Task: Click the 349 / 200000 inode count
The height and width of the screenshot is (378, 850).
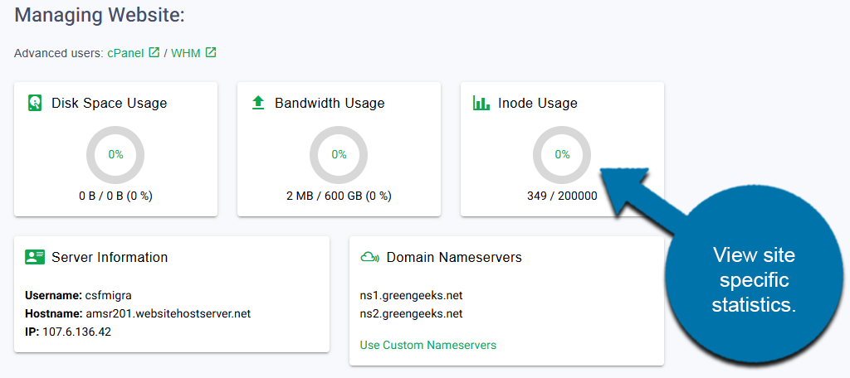Action: [x=562, y=196]
